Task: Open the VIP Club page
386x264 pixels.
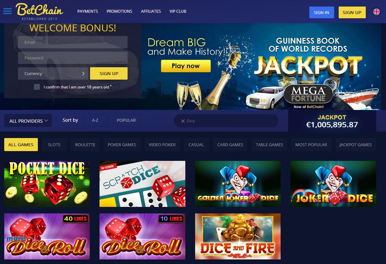Action: click(178, 11)
